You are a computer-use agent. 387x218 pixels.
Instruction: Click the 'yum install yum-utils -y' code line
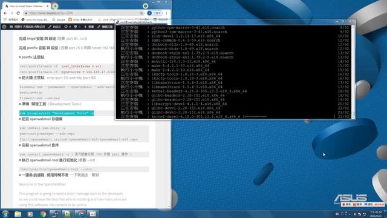[42, 128]
